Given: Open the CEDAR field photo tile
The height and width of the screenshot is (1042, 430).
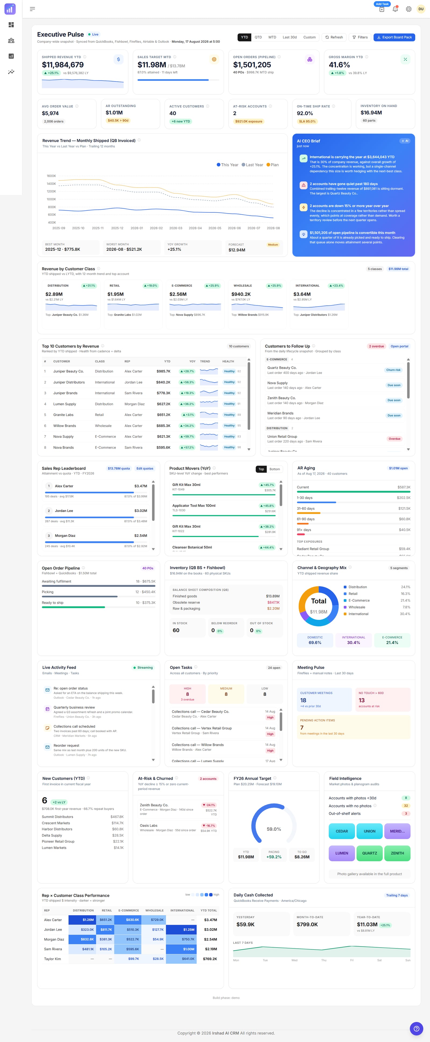Looking at the screenshot, I should click(342, 831).
